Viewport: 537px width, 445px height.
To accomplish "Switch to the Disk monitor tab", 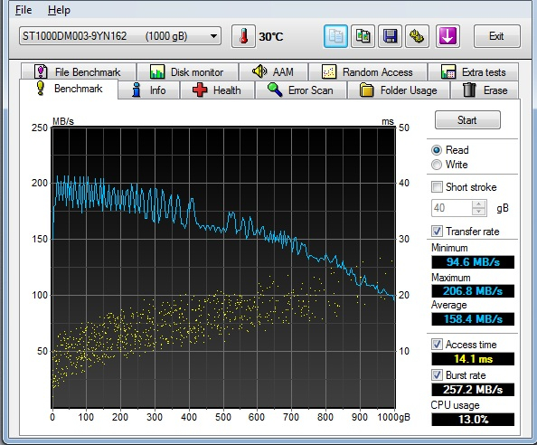I will click(187, 72).
